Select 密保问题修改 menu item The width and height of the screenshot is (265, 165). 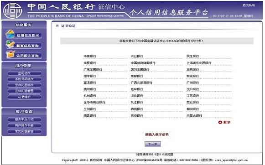pos(24,85)
